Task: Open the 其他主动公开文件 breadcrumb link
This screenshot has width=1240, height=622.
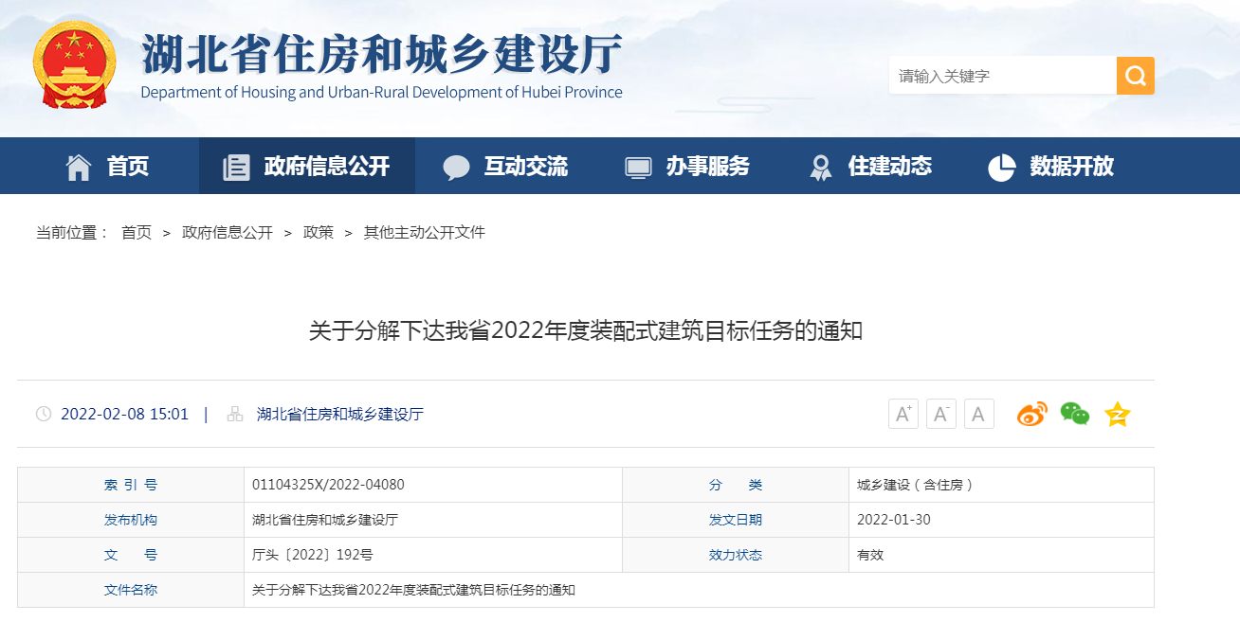Action: (423, 232)
